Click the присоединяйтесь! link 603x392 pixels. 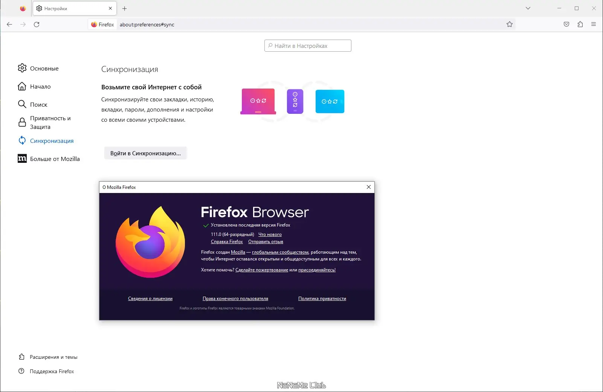pos(317,270)
